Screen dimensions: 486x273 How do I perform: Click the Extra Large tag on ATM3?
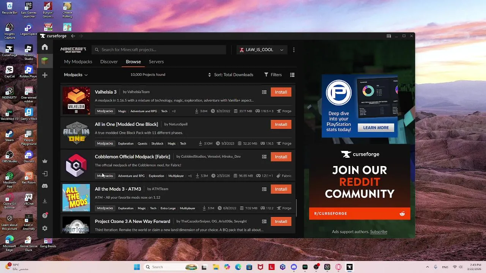(x=168, y=208)
